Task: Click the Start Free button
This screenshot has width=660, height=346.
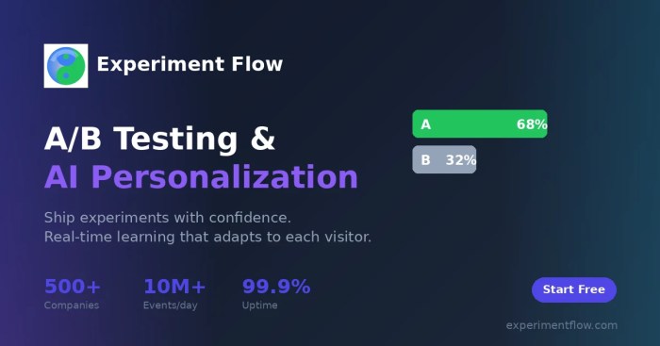Action: click(x=574, y=289)
